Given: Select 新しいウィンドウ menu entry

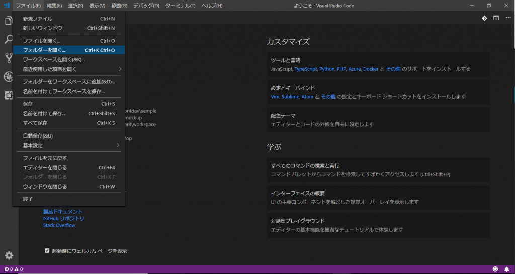Looking at the screenshot, I should tap(69, 28).
